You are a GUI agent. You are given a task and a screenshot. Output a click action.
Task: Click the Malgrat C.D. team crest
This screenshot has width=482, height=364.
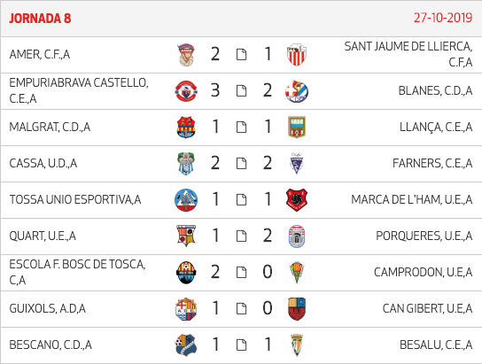tap(186, 127)
